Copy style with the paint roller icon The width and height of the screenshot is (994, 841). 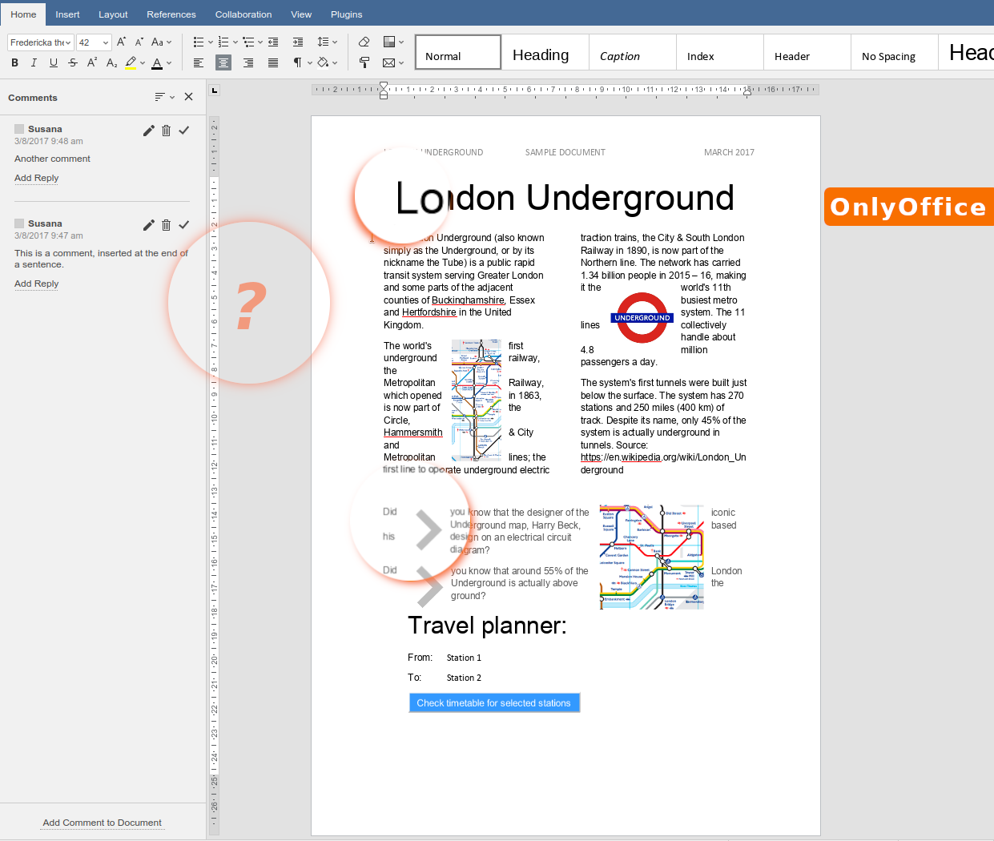364,62
